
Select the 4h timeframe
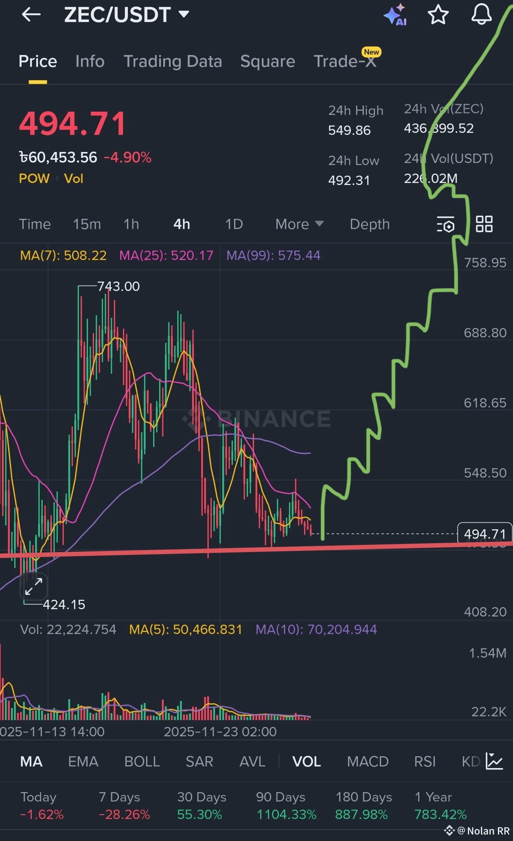[x=182, y=224]
